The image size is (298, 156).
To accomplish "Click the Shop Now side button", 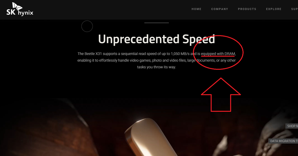I will [x=292, y=126].
